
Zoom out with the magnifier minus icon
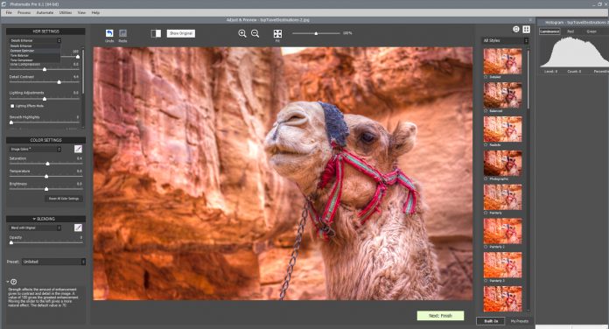click(255, 33)
